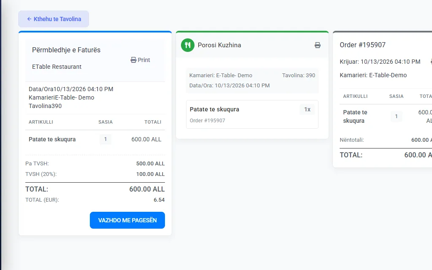Image resolution: width=432 pixels, height=270 pixels.
Task: Click TOTAL: label in Order #195907 card
Action: click(x=351, y=155)
